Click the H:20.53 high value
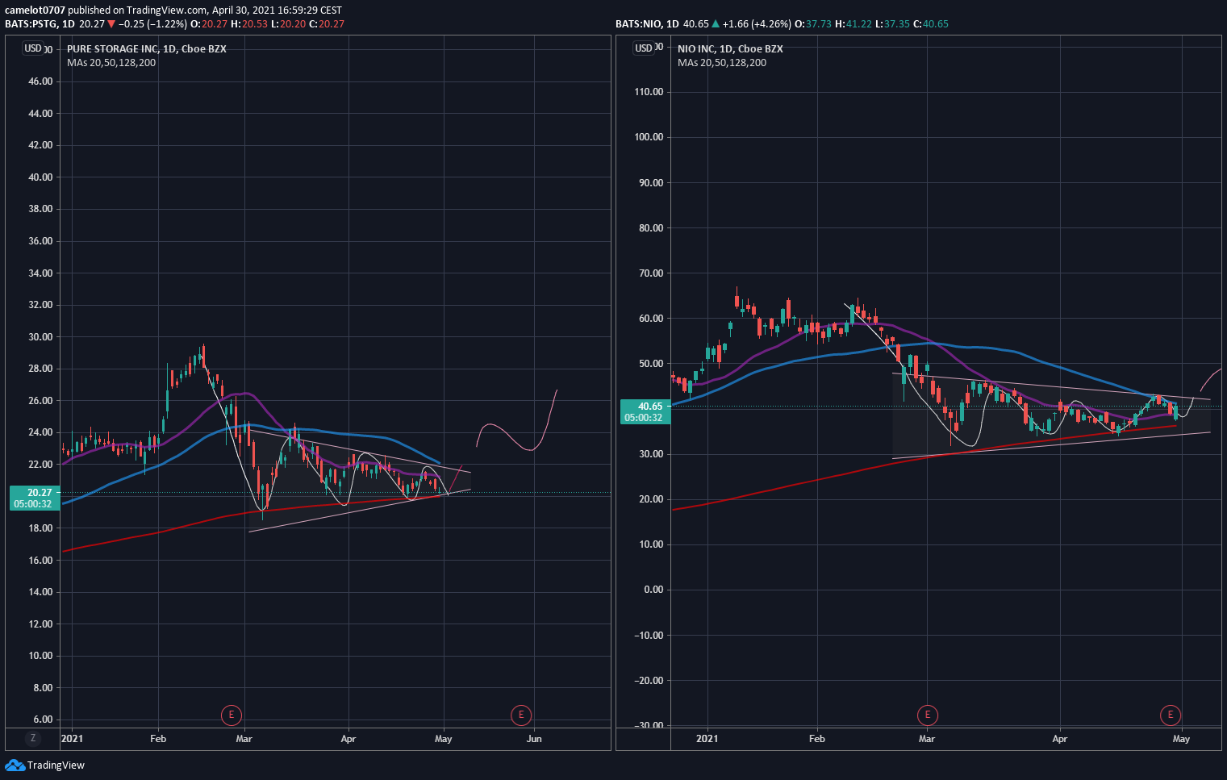 coord(250,24)
